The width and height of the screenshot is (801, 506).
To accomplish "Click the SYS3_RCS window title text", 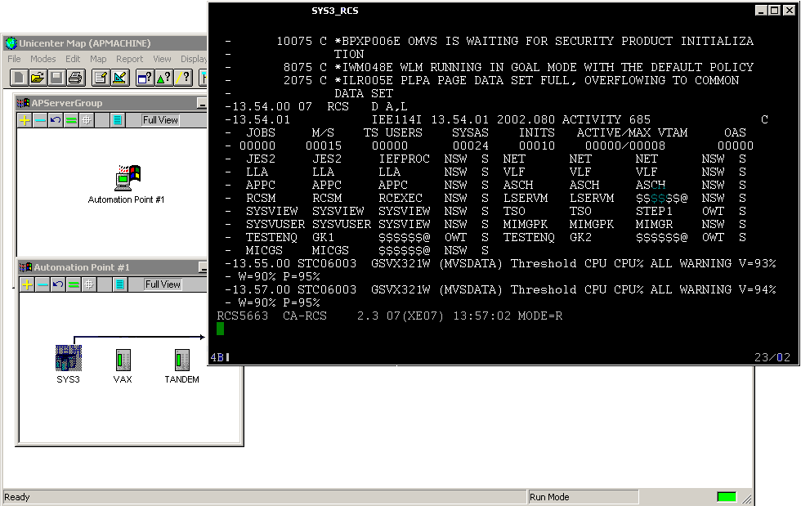I will (335, 11).
